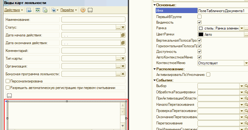Click scroll down arrow in spreadsheet field
The width and height of the screenshot is (248, 130).
point(123,126)
